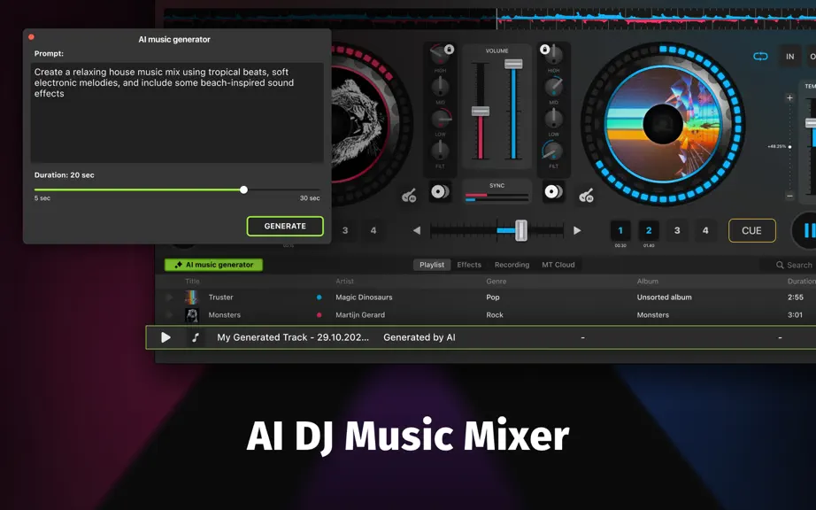
Task: Click the right deck headphone cue icon
Action: 553,191
